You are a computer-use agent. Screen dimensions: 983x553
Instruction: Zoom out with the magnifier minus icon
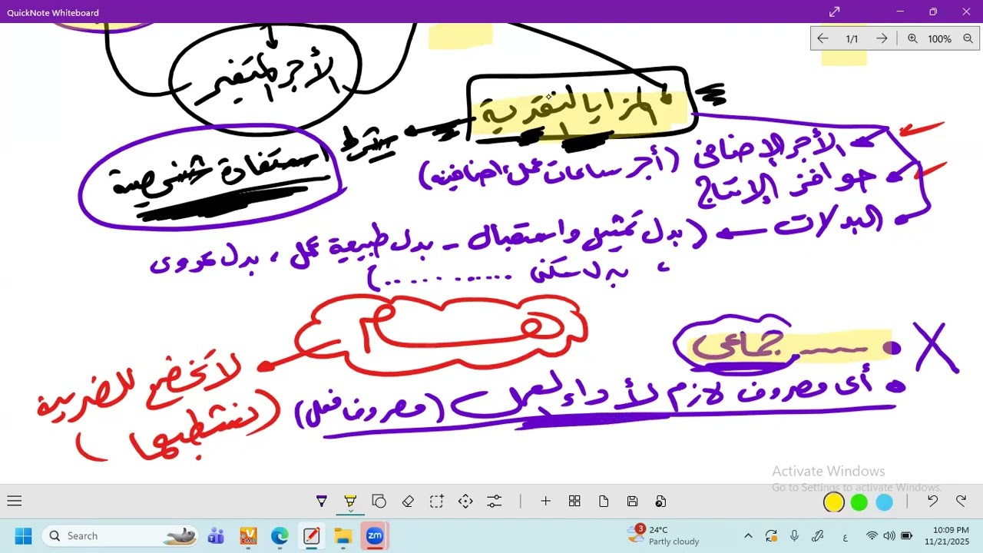pos(968,38)
